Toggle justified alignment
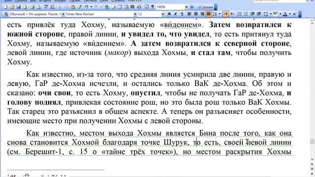The width and height of the screenshot is (315, 177). pos(209,14)
